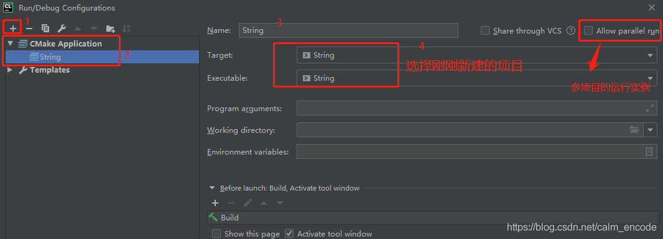Click the Program arguments field
The width and height of the screenshot is (663, 239).
[x=477, y=108]
